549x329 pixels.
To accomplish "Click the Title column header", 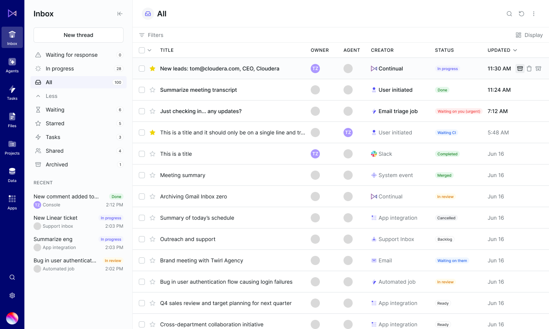I will [x=167, y=50].
